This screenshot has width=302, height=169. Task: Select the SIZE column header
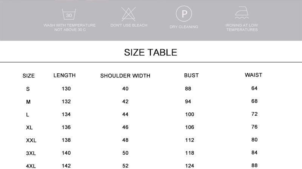[x=29, y=76]
